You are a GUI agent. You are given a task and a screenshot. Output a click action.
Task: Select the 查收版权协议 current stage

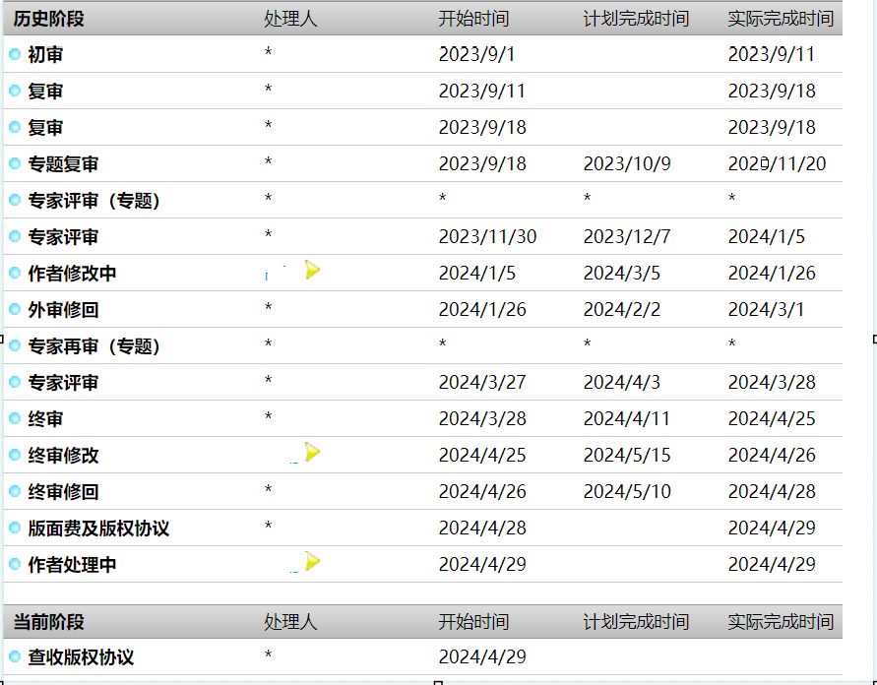click(81, 657)
